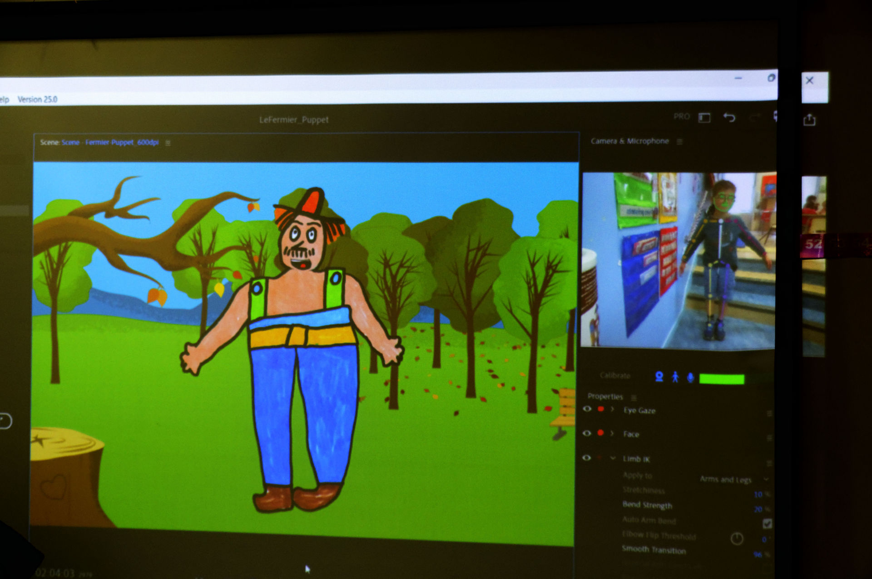Screen dimensions: 872x579
Task: Click the share/export icon
Action: (809, 120)
